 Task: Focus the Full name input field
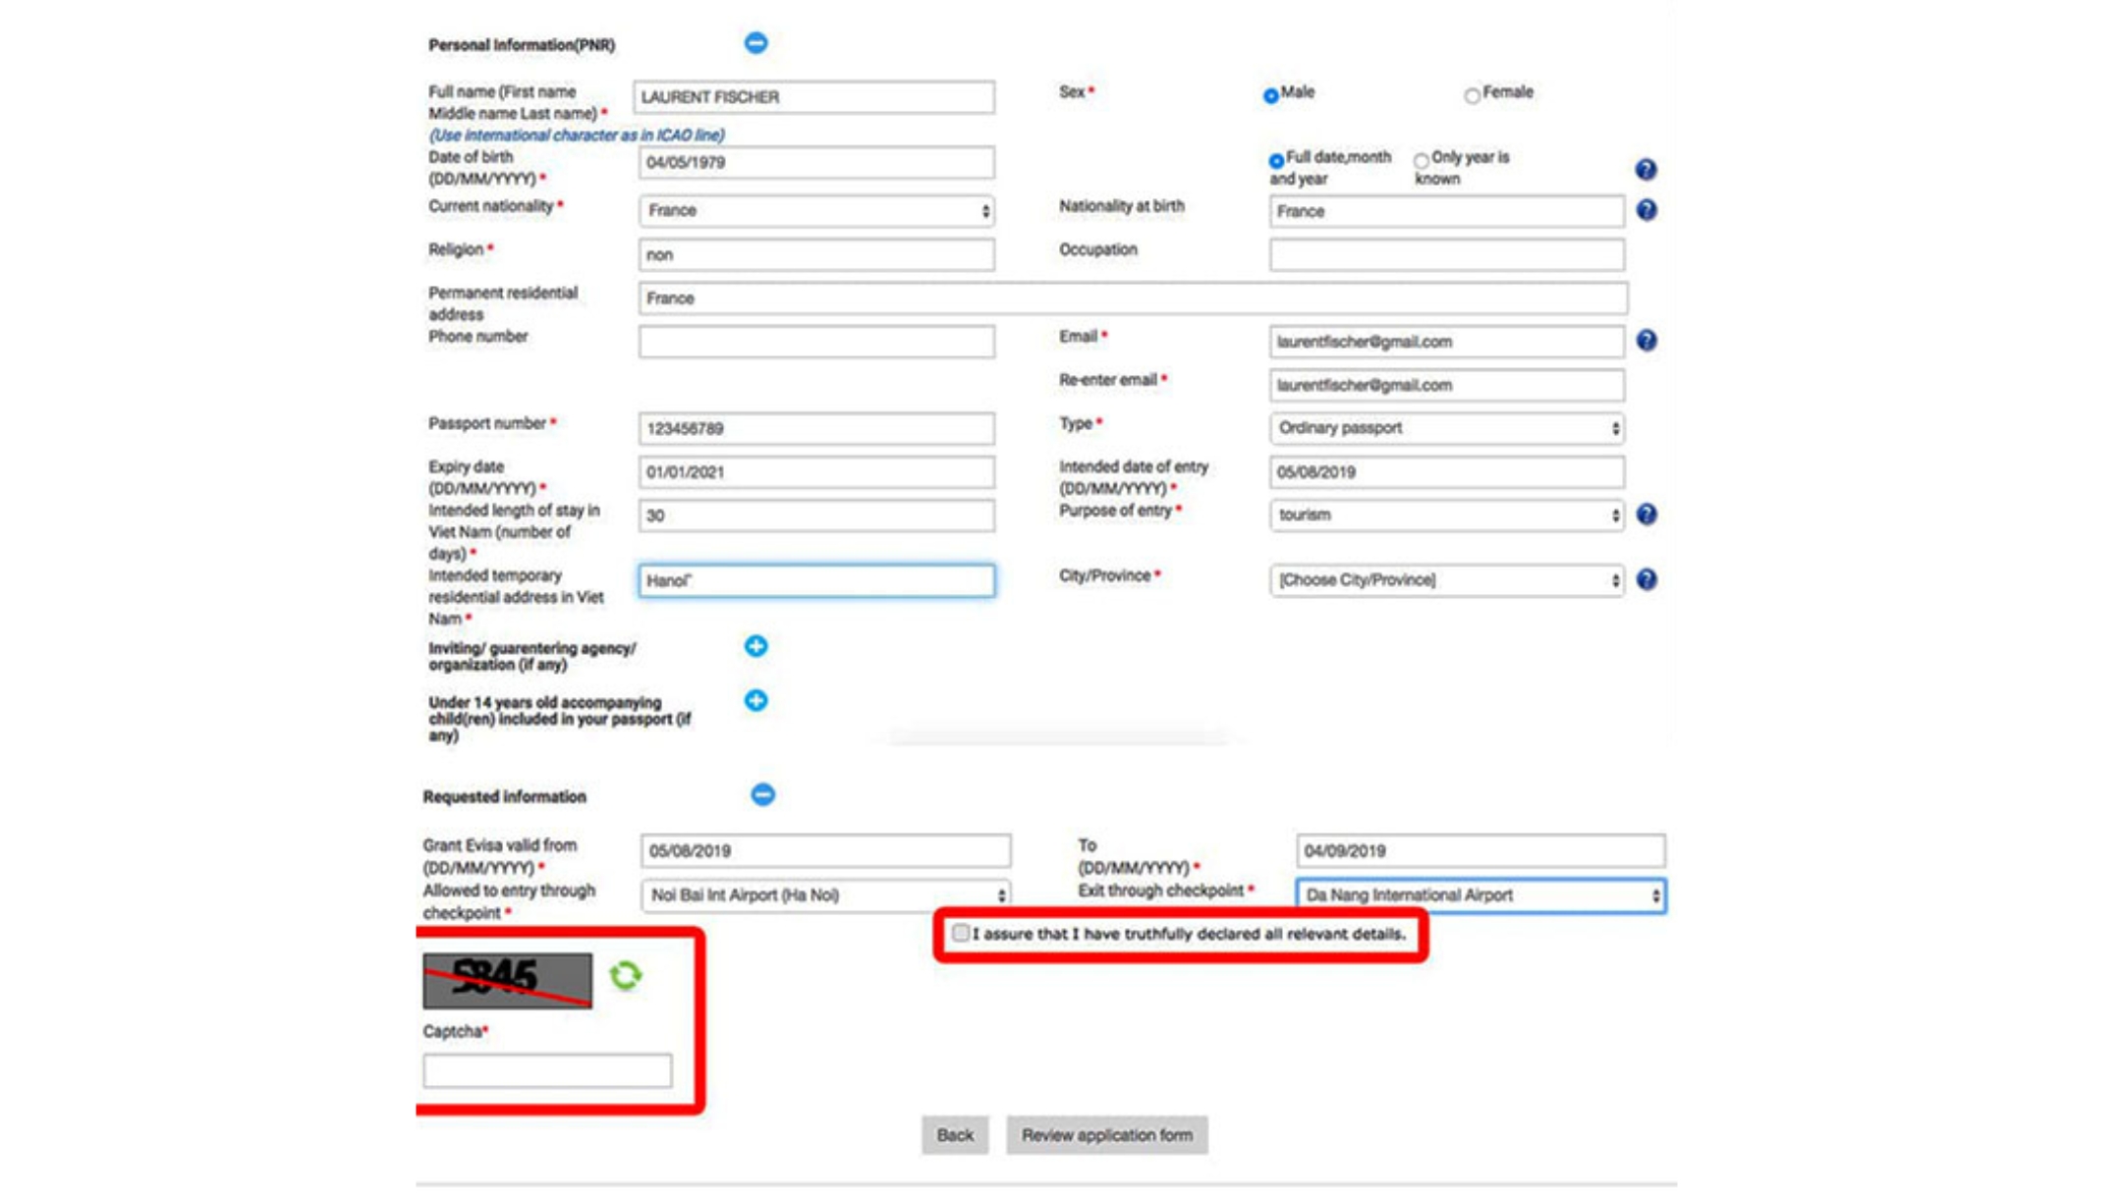click(814, 96)
